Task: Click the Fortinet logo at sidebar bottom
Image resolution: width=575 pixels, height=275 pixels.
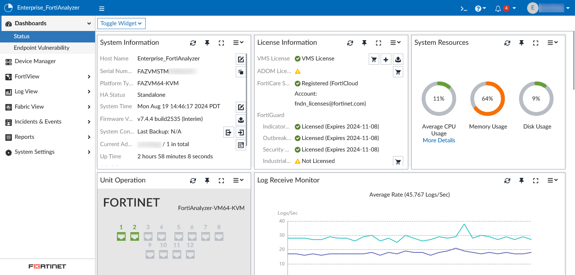Action: coord(47,267)
